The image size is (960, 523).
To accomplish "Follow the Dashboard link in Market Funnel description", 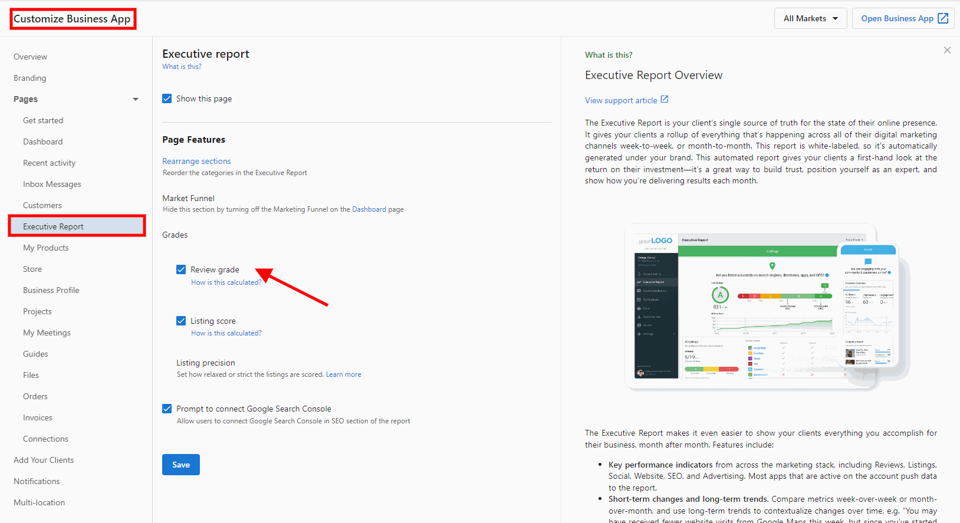I will pos(369,209).
